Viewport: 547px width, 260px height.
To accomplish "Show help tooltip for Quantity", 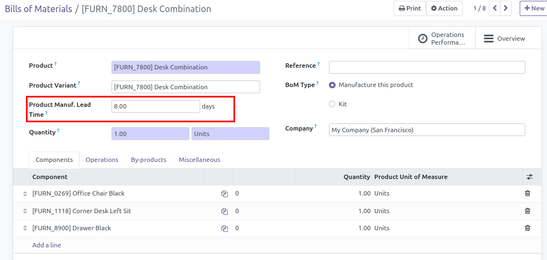I will tap(59, 131).
